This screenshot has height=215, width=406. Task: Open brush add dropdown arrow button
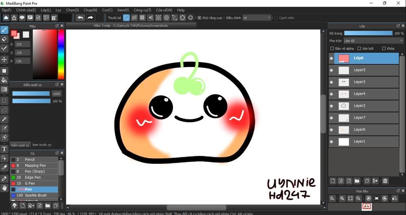pos(31,205)
